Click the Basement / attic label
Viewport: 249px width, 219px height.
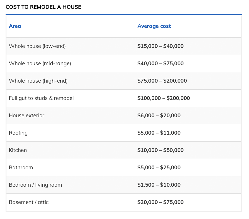[x=29, y=202]
